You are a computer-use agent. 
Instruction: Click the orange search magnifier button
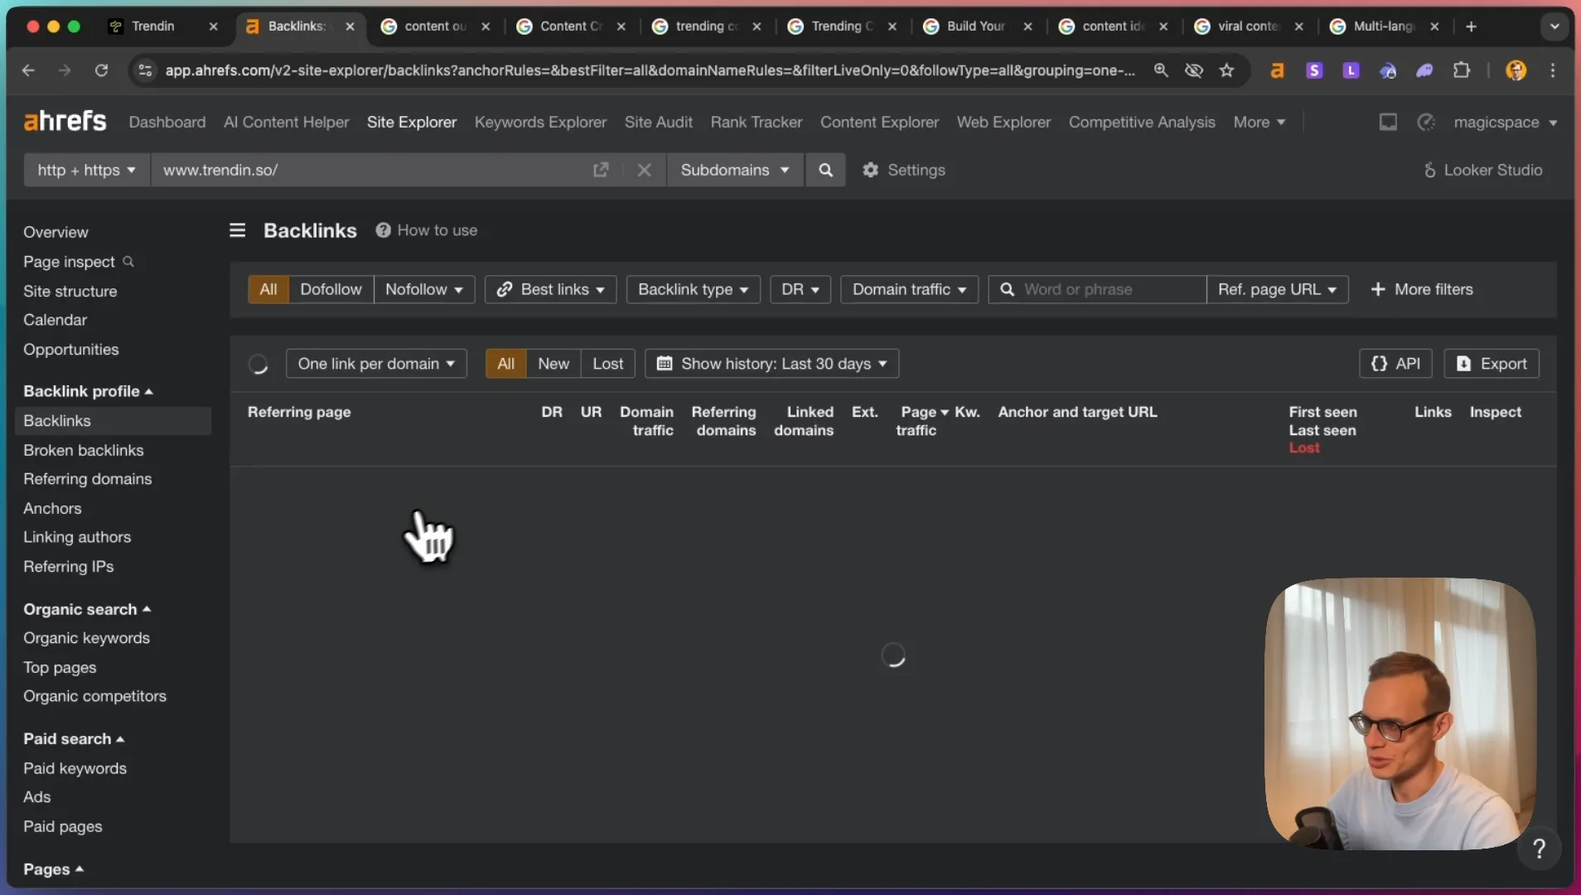coord(825,170)
